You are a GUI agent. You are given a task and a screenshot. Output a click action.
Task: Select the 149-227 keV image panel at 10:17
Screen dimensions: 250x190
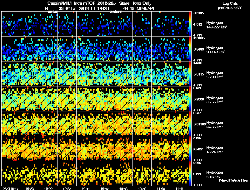pos(11,24)
